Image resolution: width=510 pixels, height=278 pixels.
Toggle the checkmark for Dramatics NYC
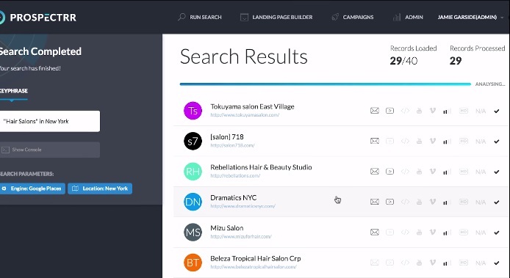click(x=496, y=202)
